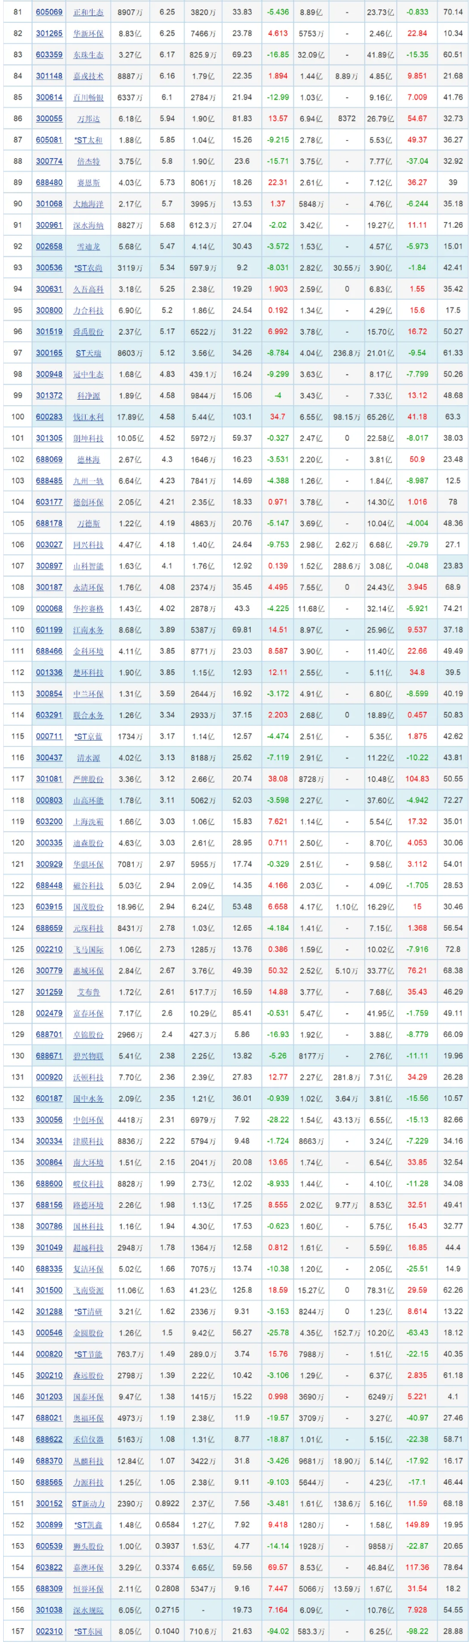Screen dimensions: 475x1645
Task: Click the 碧兴物联 stock link
Action: pyautogui.click(x=88, y=1056)
